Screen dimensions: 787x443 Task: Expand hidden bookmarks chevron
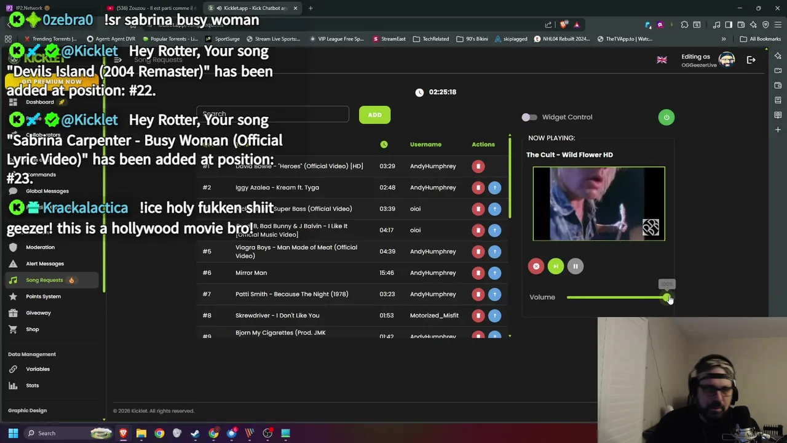coord(724,39)
